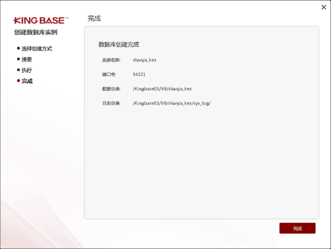
Task: Click log directory path ending sys_log/
Action: coord(172,103)
